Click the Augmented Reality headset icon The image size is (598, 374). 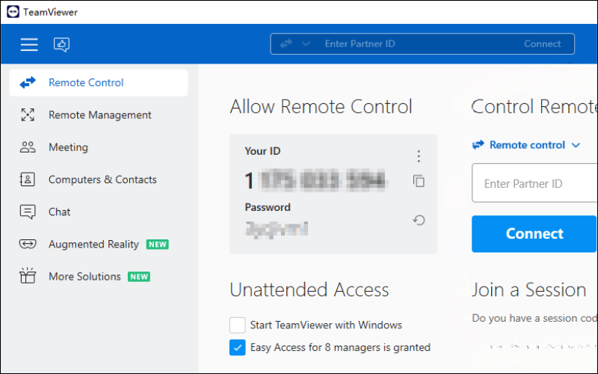[x=28, y=244]
